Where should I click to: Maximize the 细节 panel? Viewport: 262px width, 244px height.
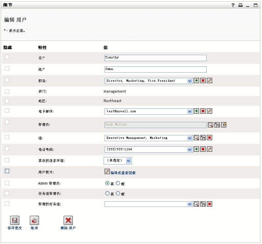[255, 5]
